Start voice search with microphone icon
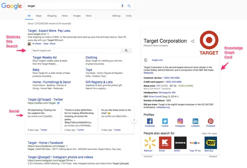 [x=122, y=6]
